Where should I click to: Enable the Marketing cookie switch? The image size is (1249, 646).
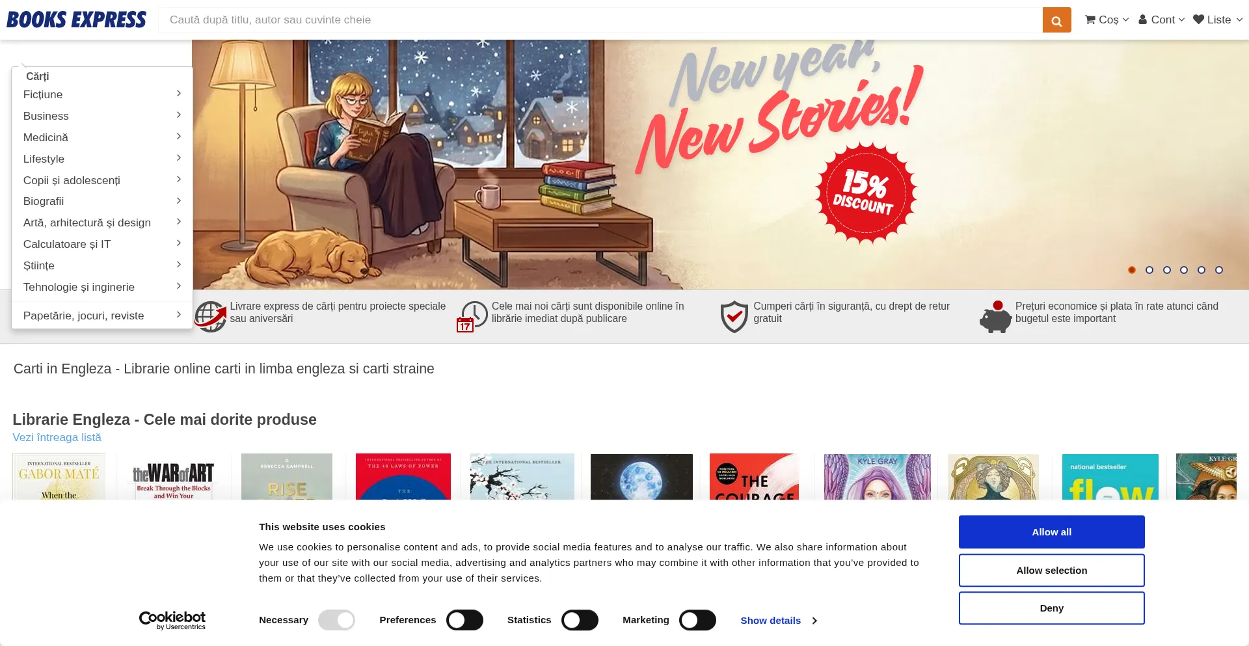pyautogui.click(x=697, y=620)
